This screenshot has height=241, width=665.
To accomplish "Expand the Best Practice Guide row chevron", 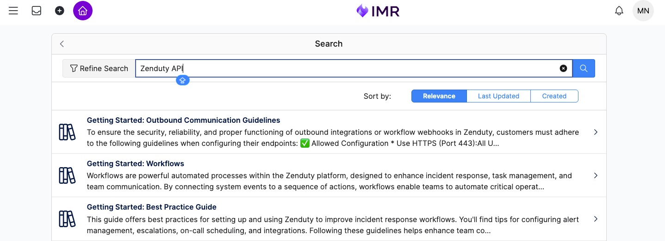I will (x=596, y=219).
